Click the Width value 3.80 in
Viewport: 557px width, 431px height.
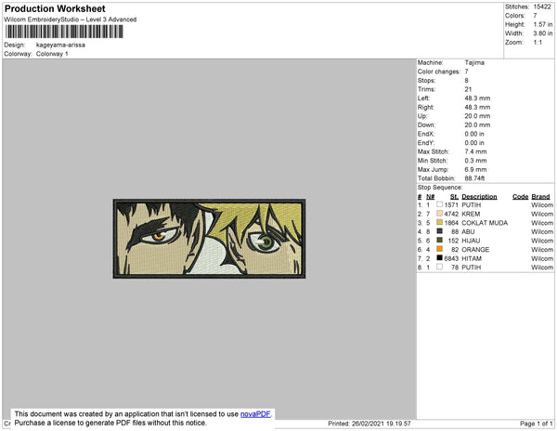543,33
